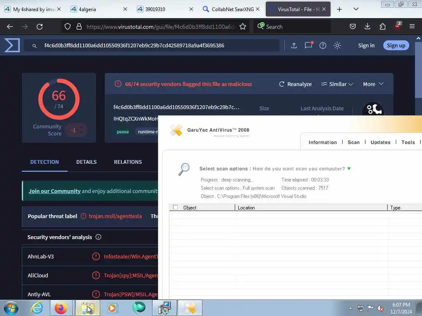Screen dimensions: 422x316
Task: Open Windows Explorer from the taskbar
Action: coord(87,308)
